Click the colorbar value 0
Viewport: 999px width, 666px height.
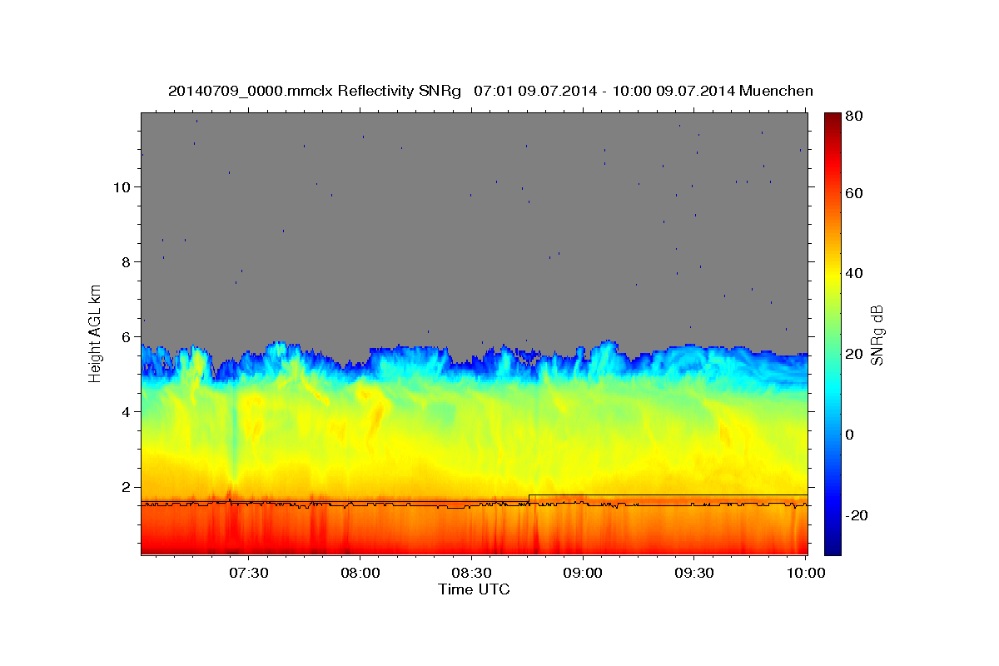(850, 435)
